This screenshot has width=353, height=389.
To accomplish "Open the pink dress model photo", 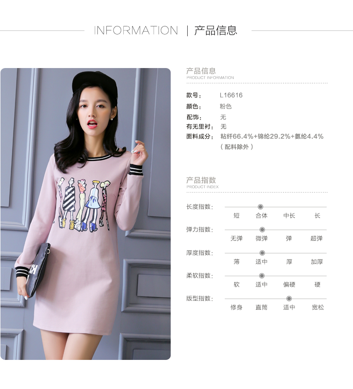I will [85, 214].
